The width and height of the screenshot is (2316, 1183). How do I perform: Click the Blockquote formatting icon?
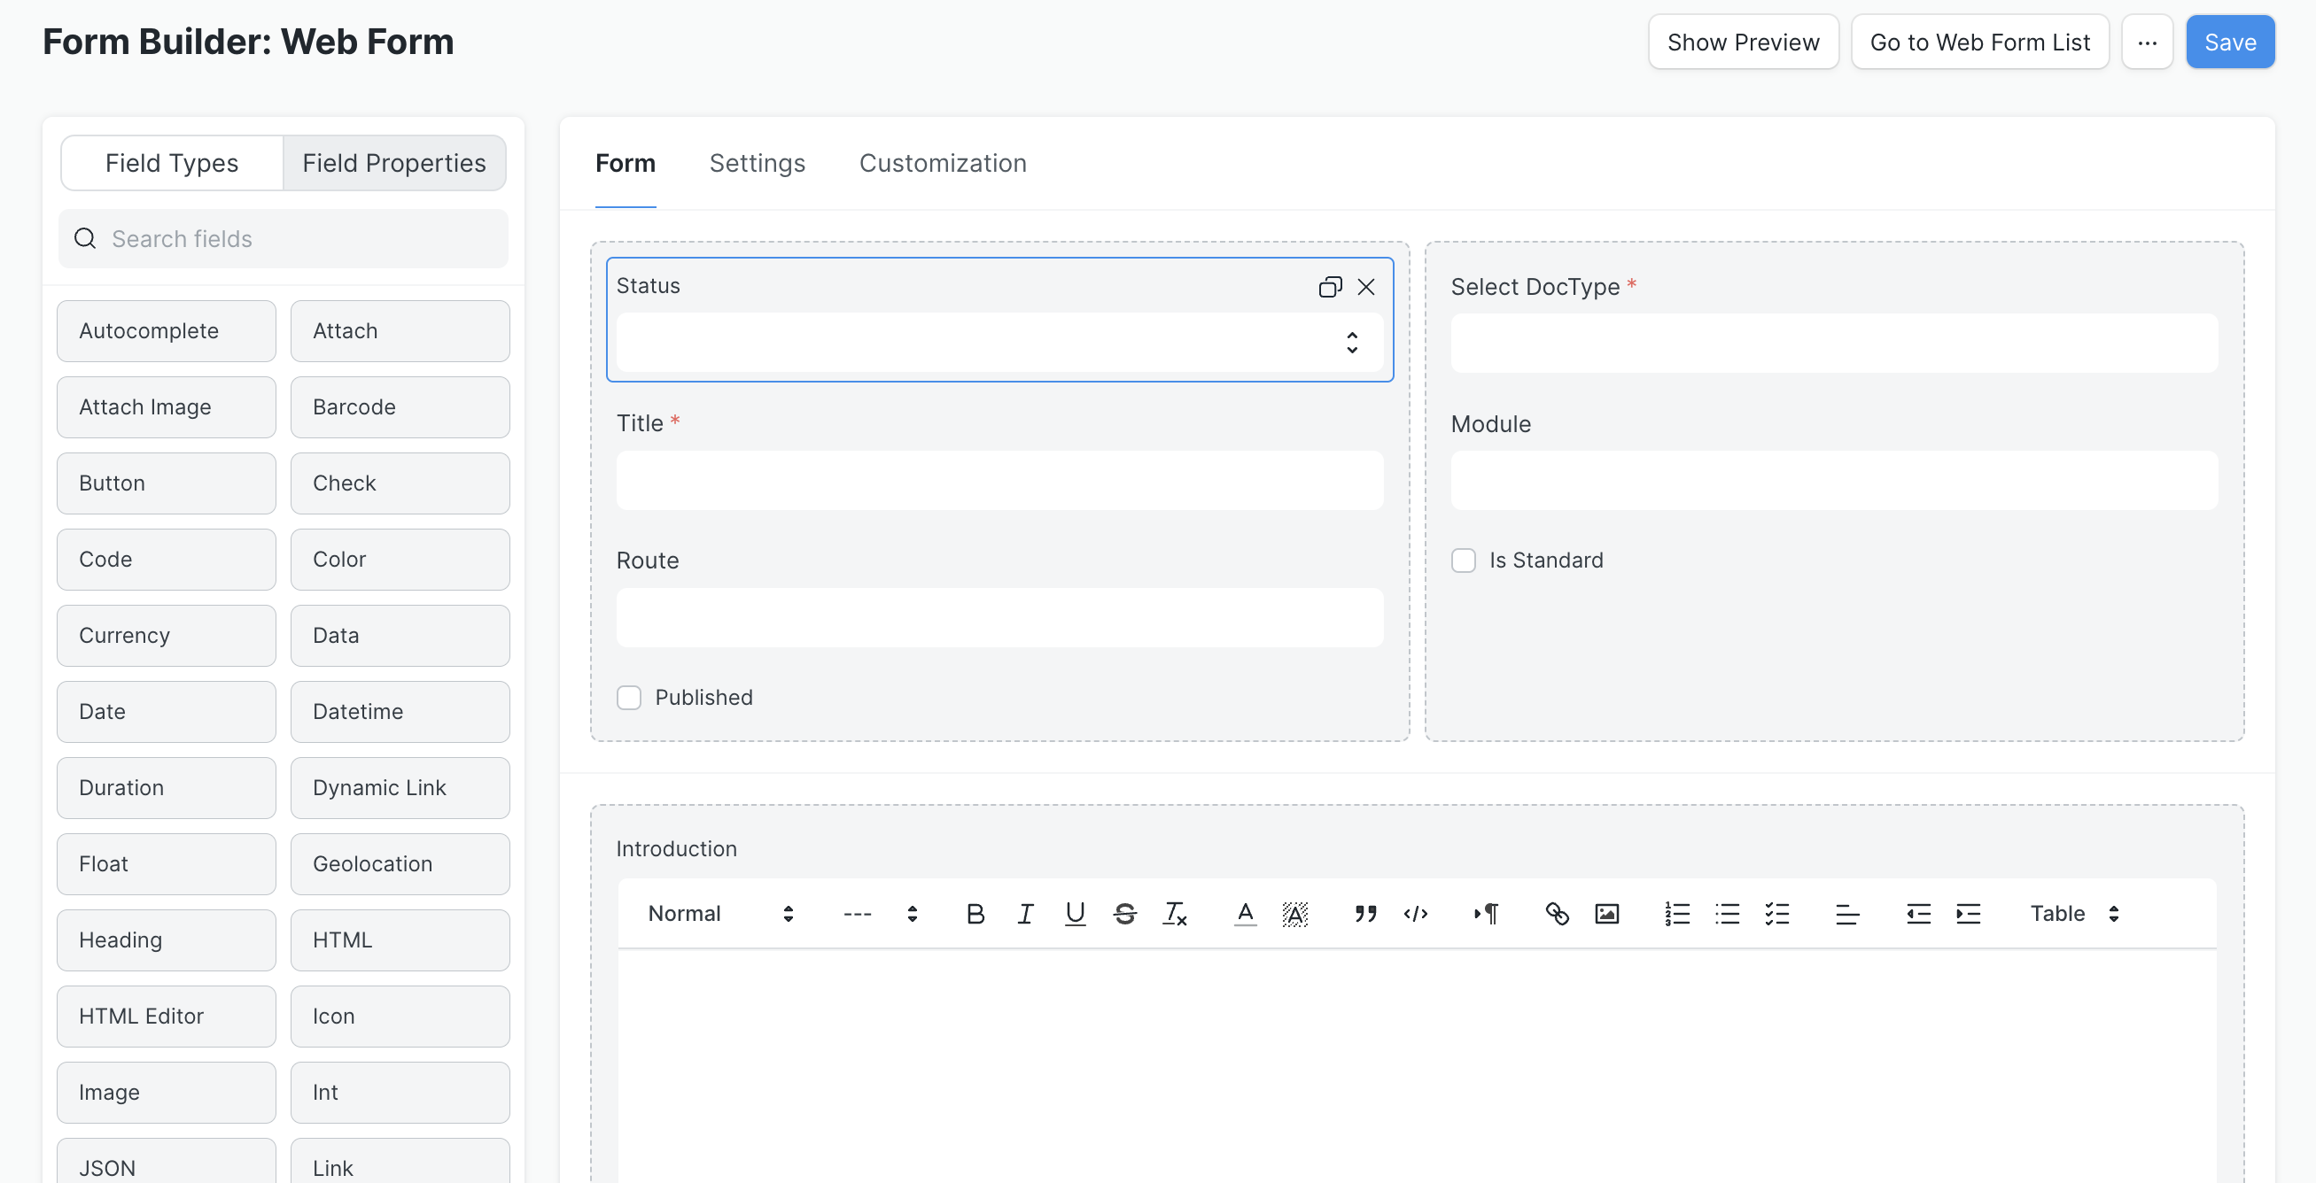click(1364, 911)
